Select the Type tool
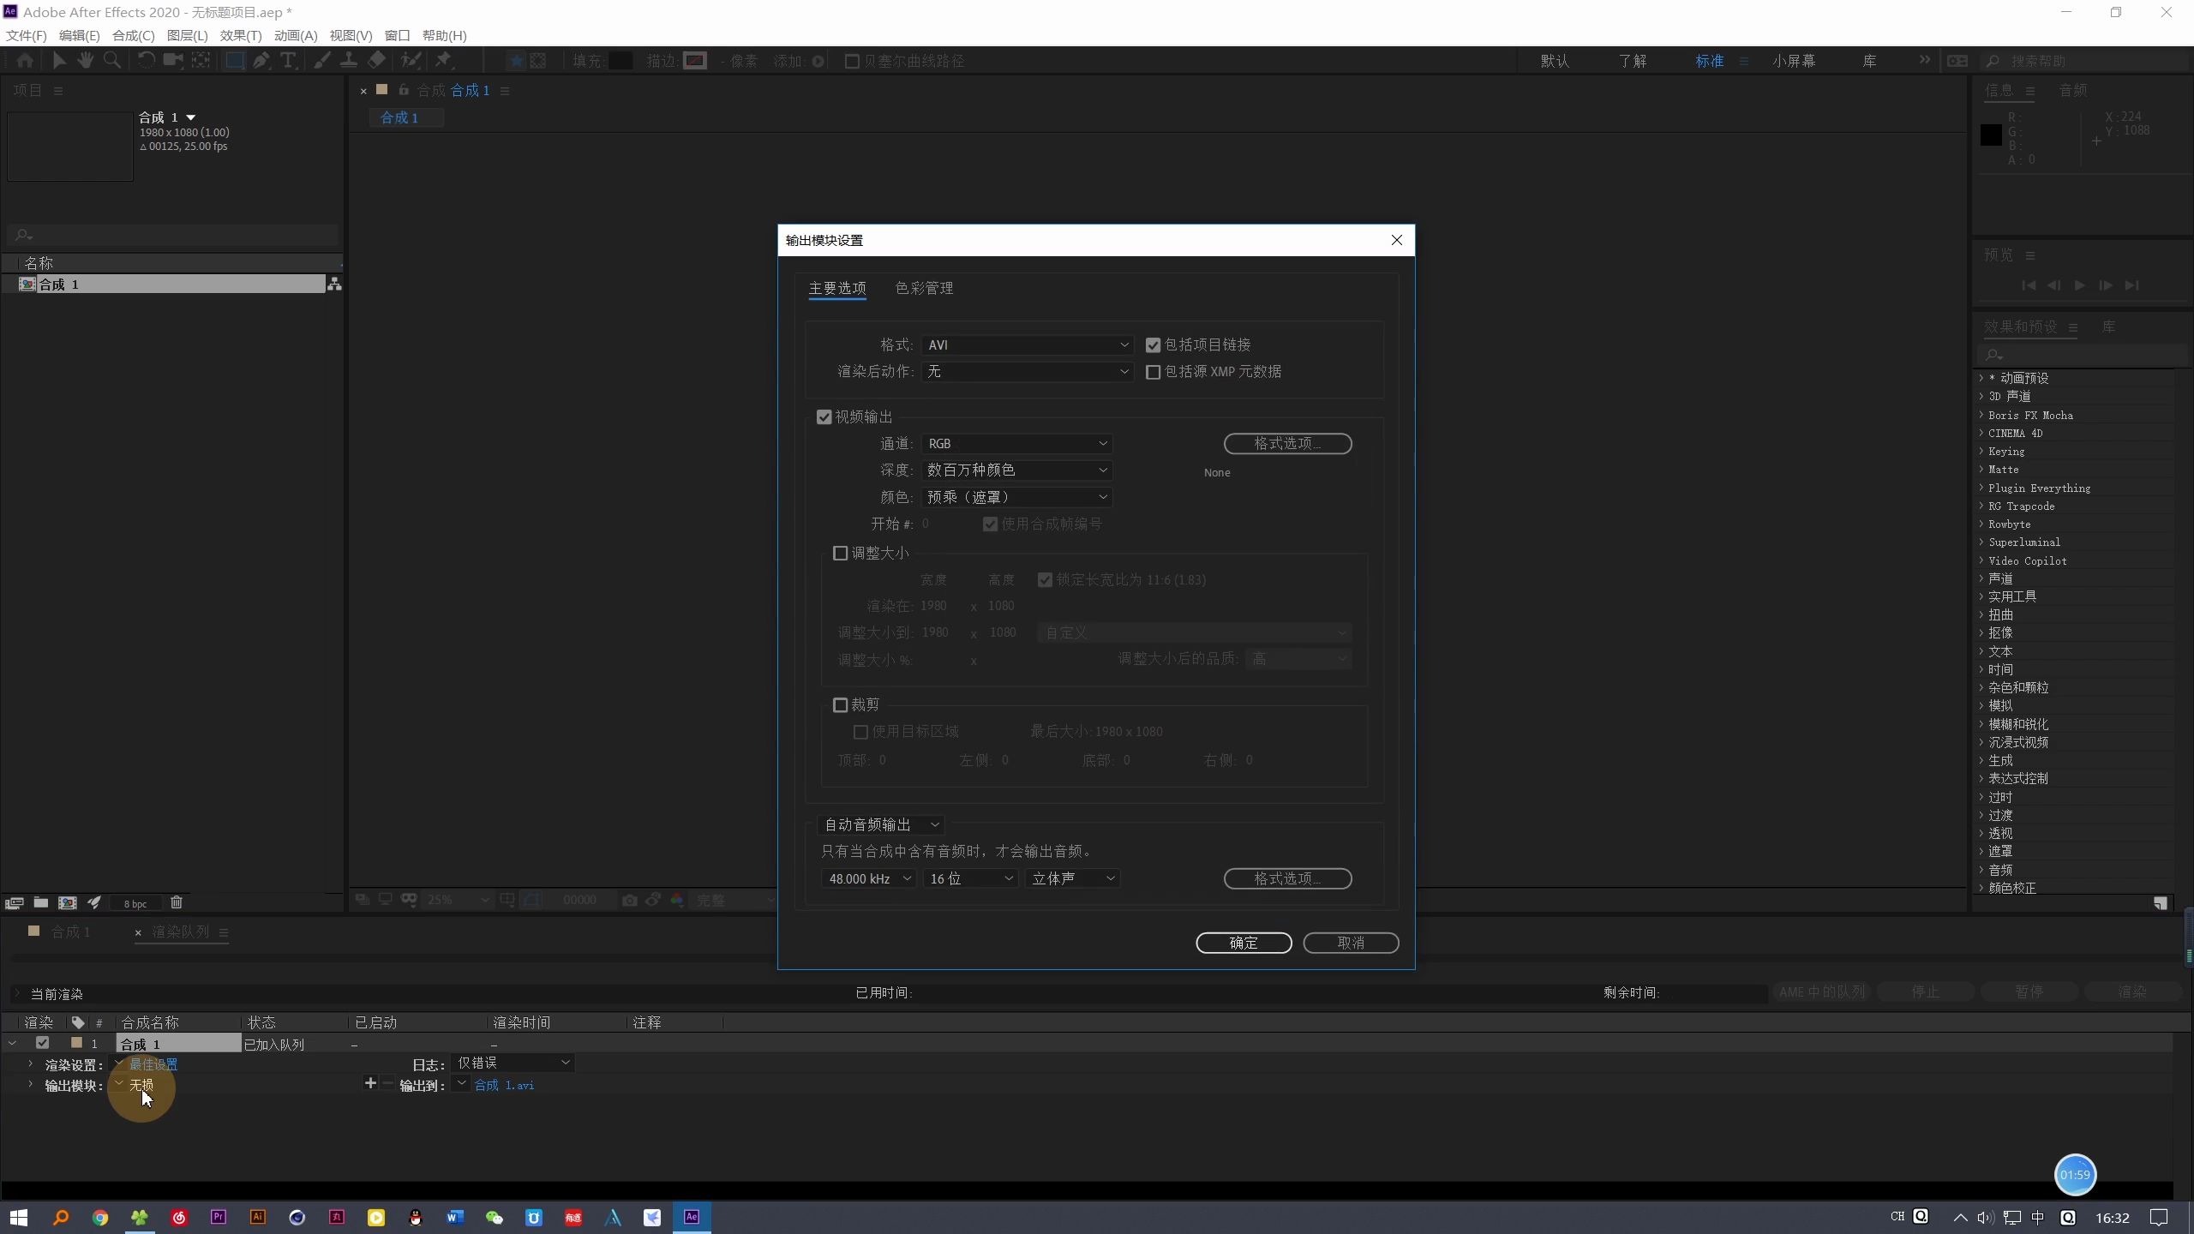The image size is (2194, 1234). click(288, 60)
